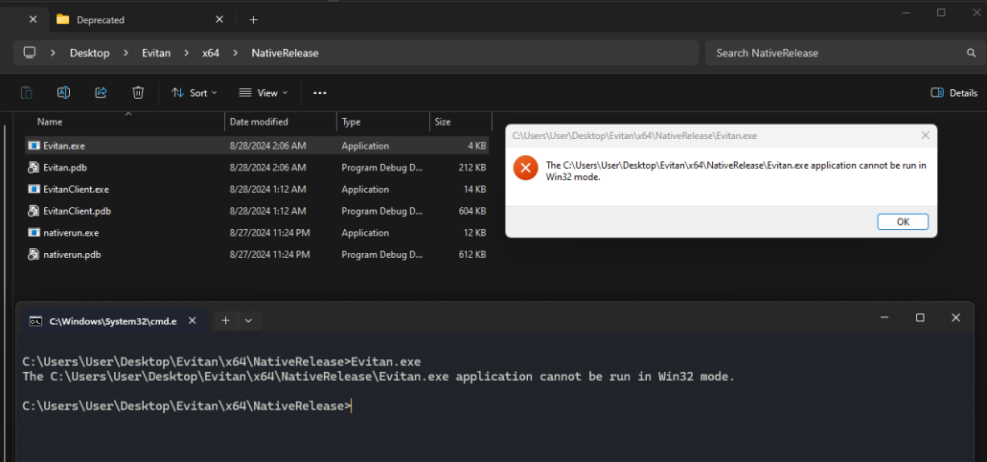
Task: Expand chevron between x64 and NativeRelease
Action: click(x=236, y=53)
